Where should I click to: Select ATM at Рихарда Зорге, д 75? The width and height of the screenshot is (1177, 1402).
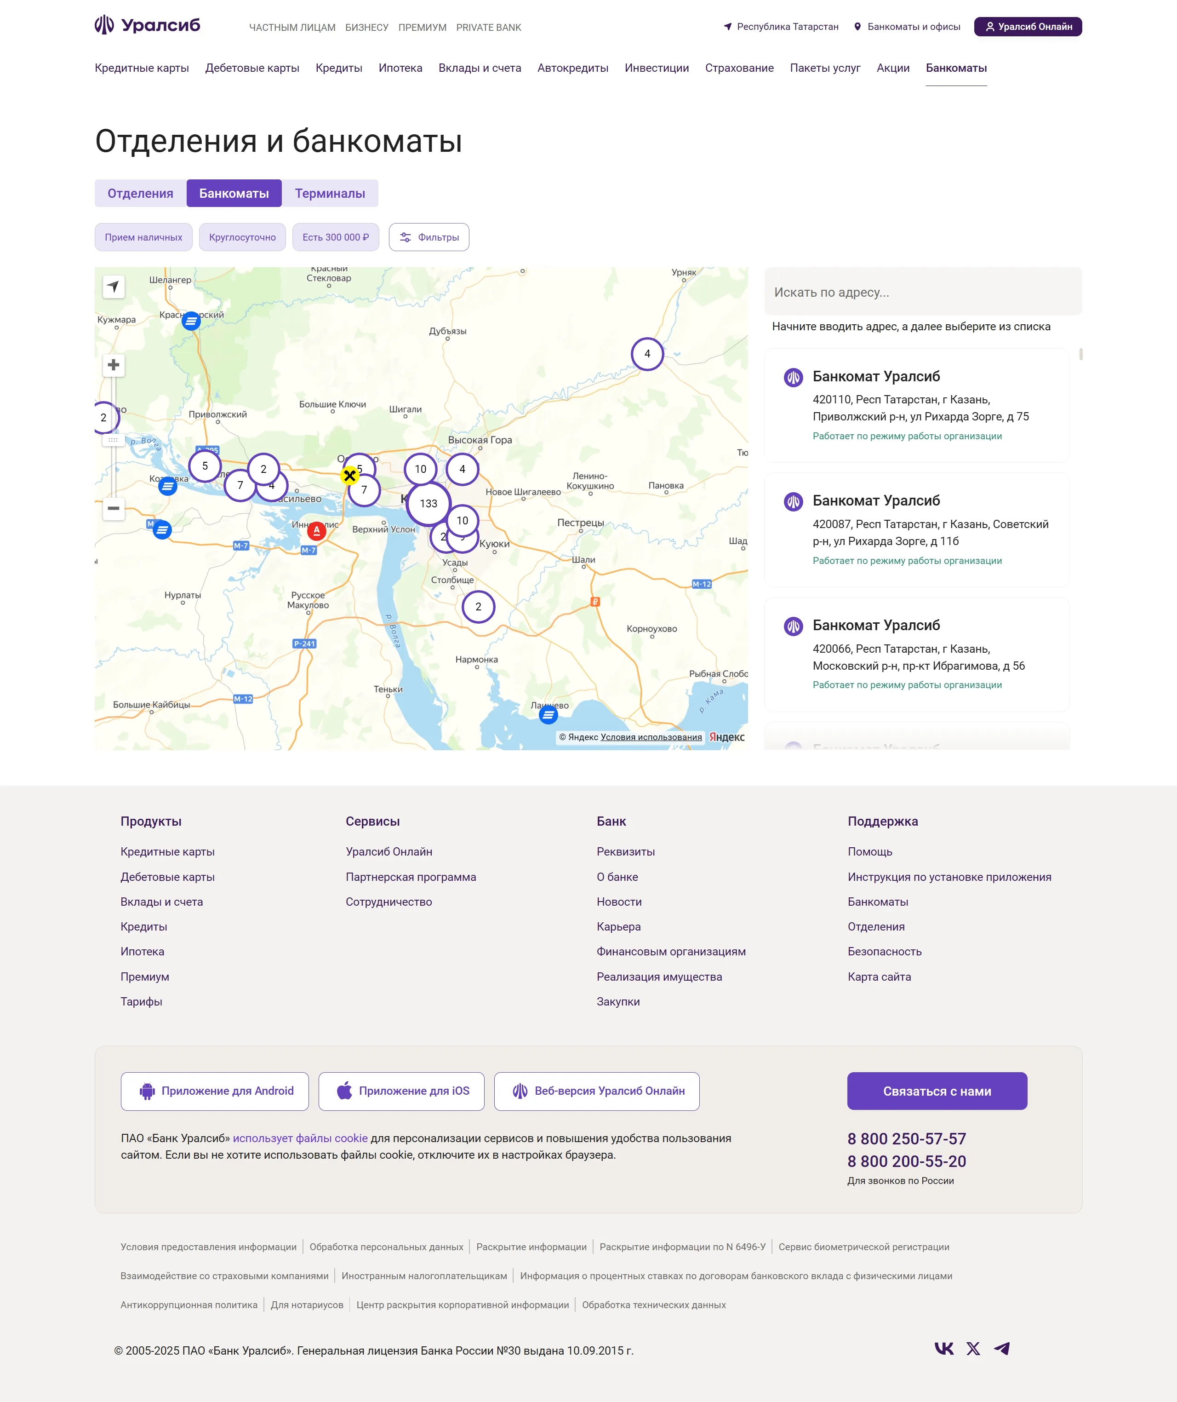pyautogui.click(x=916, y=405)
